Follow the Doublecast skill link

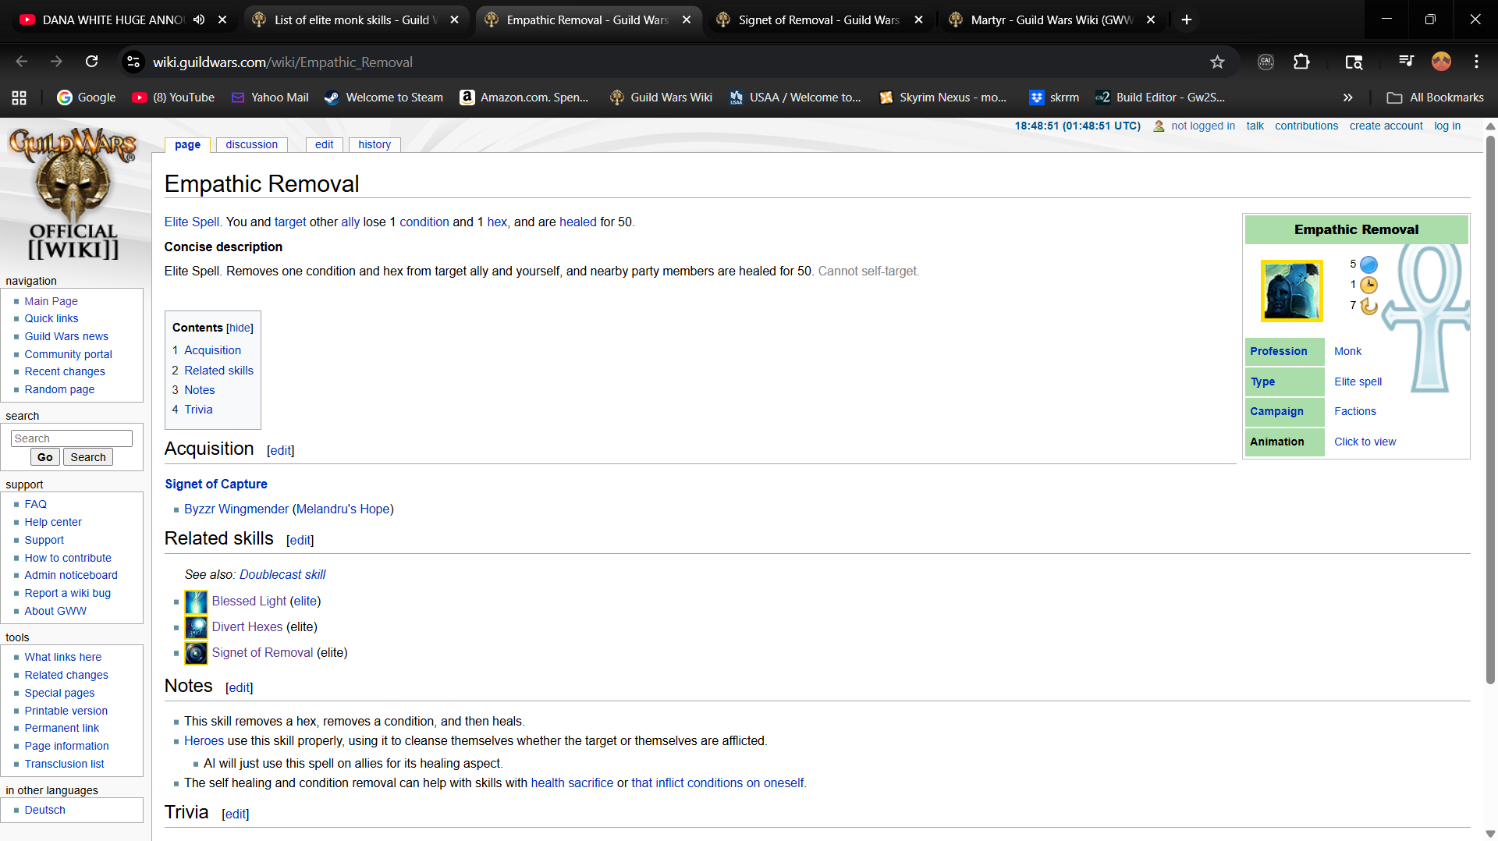click(282, 575)
